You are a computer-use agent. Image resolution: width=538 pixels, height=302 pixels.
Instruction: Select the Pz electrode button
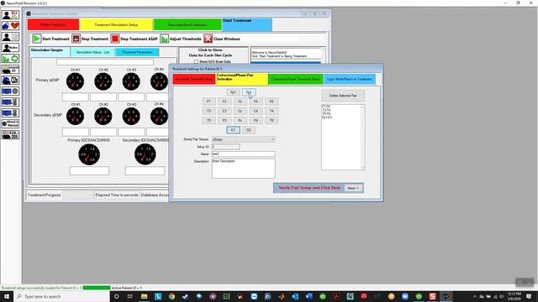[240, 121]
